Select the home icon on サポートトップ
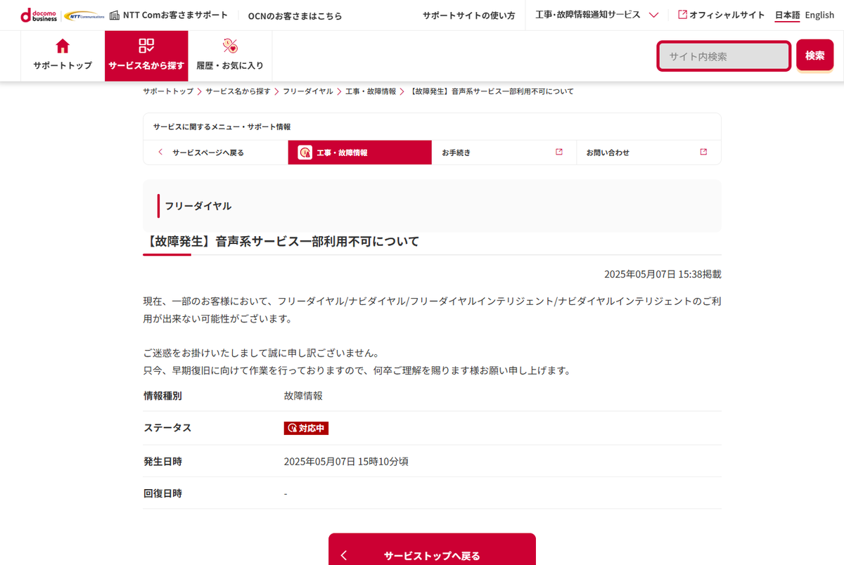Screen dimensions: 844x565 (62, 44)
